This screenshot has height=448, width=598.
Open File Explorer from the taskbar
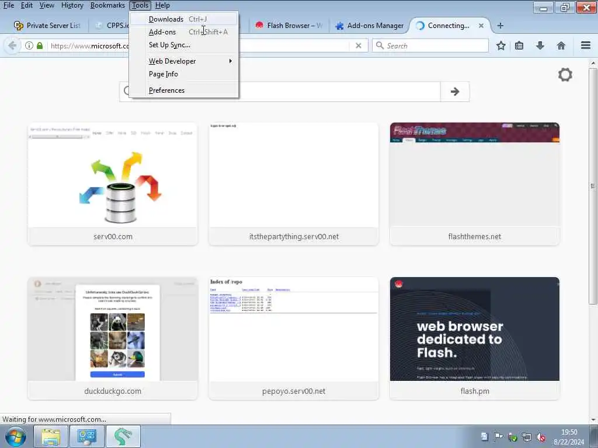point(51,436)
